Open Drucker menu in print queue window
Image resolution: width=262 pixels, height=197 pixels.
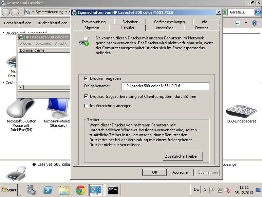(x=26, y=43)
